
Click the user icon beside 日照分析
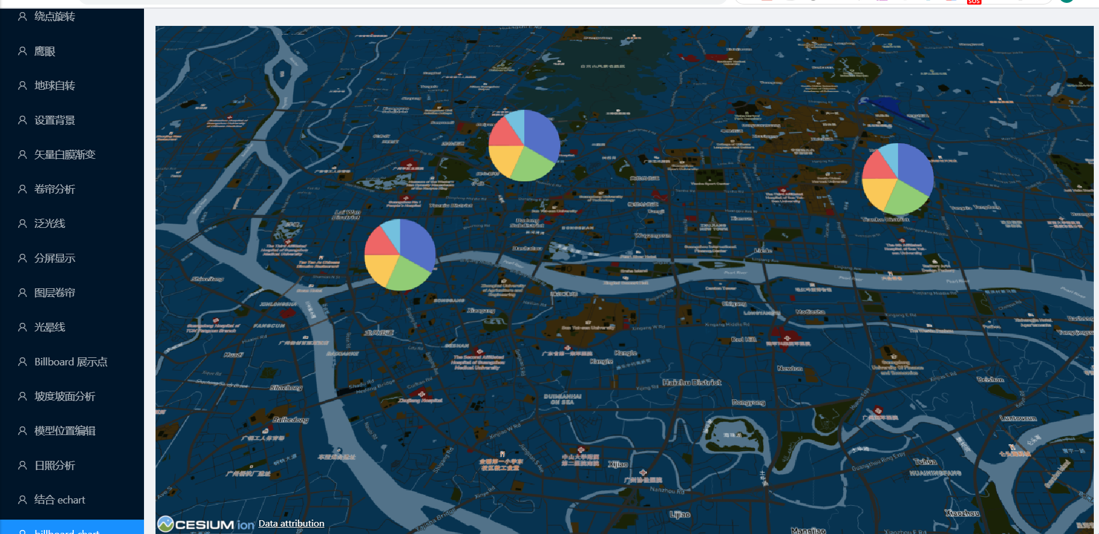pyautogui.click(x=22, y=466)
